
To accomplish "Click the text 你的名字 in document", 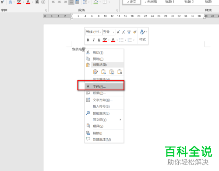I will 78,49.
